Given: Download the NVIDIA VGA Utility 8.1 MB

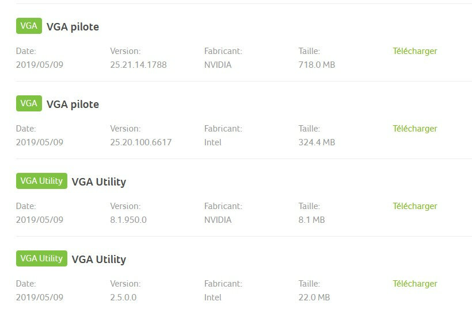Looking at the screenshot, I should tap(415, 206).
